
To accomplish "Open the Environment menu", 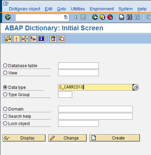I will 102,9.
